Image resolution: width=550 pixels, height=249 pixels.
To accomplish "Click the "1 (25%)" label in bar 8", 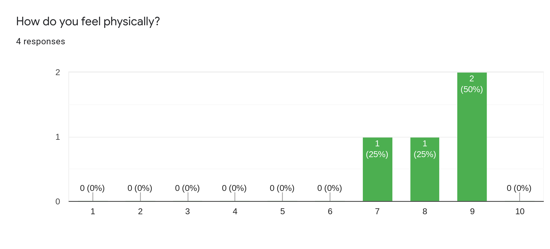I will click(x=425, y=149).
